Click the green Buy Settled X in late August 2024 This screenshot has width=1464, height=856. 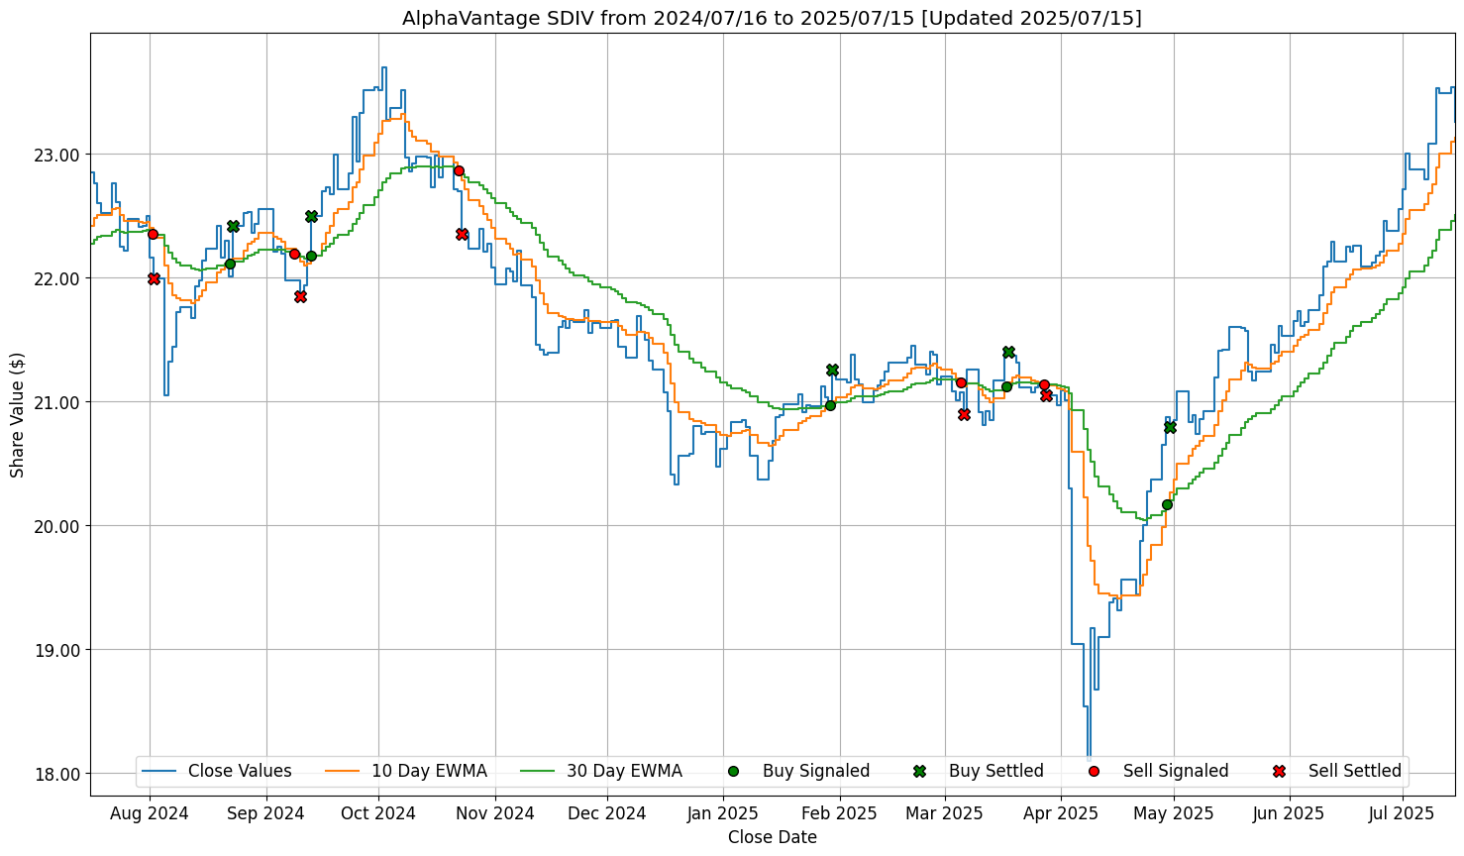pos(233,226)
